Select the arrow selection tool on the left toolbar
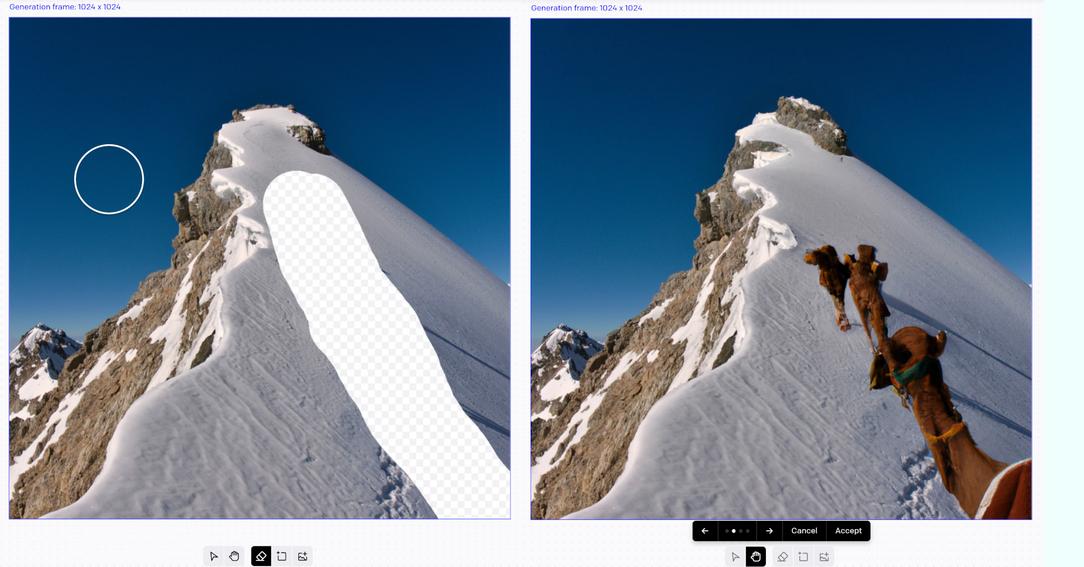Viewport: 1084px width, 567px height. coord(213,556)
